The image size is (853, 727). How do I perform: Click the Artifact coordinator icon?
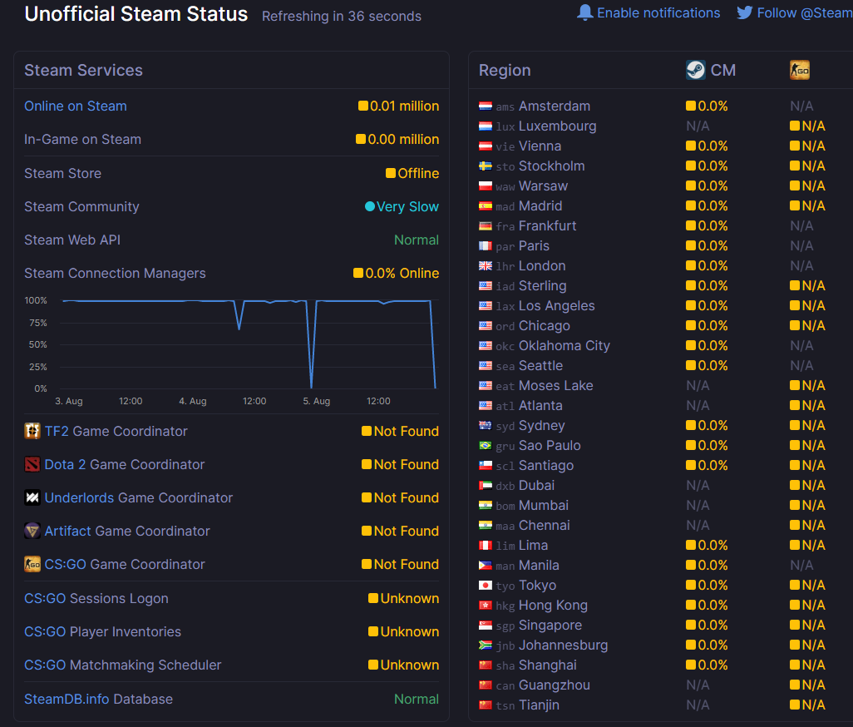click(32, 531)
